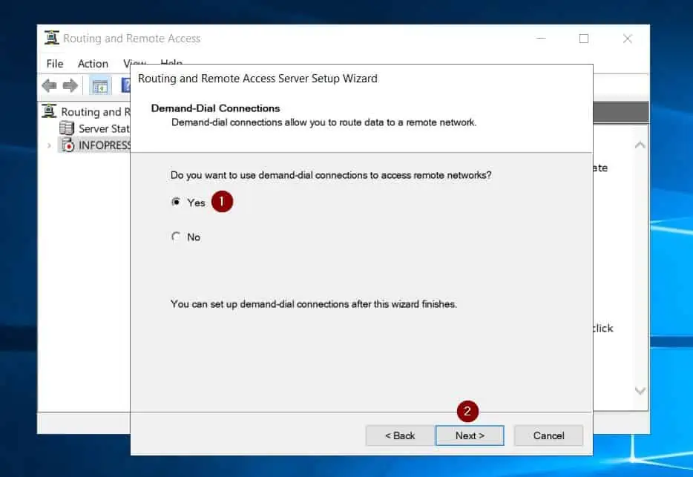This screenshot has width=693, height=477.
Task: Click the Routing and Remote Access title bar icon
Action: (51, 39)
